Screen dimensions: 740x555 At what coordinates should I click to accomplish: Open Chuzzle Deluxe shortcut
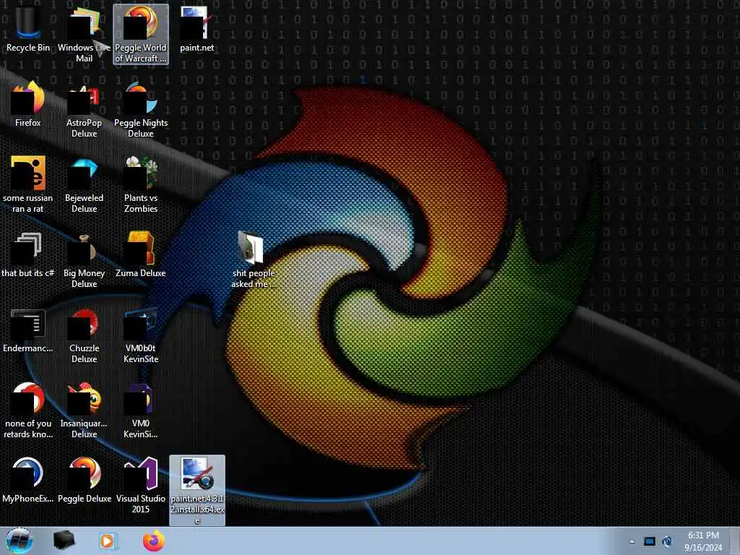pyautogui.click(x=84, y=335)
